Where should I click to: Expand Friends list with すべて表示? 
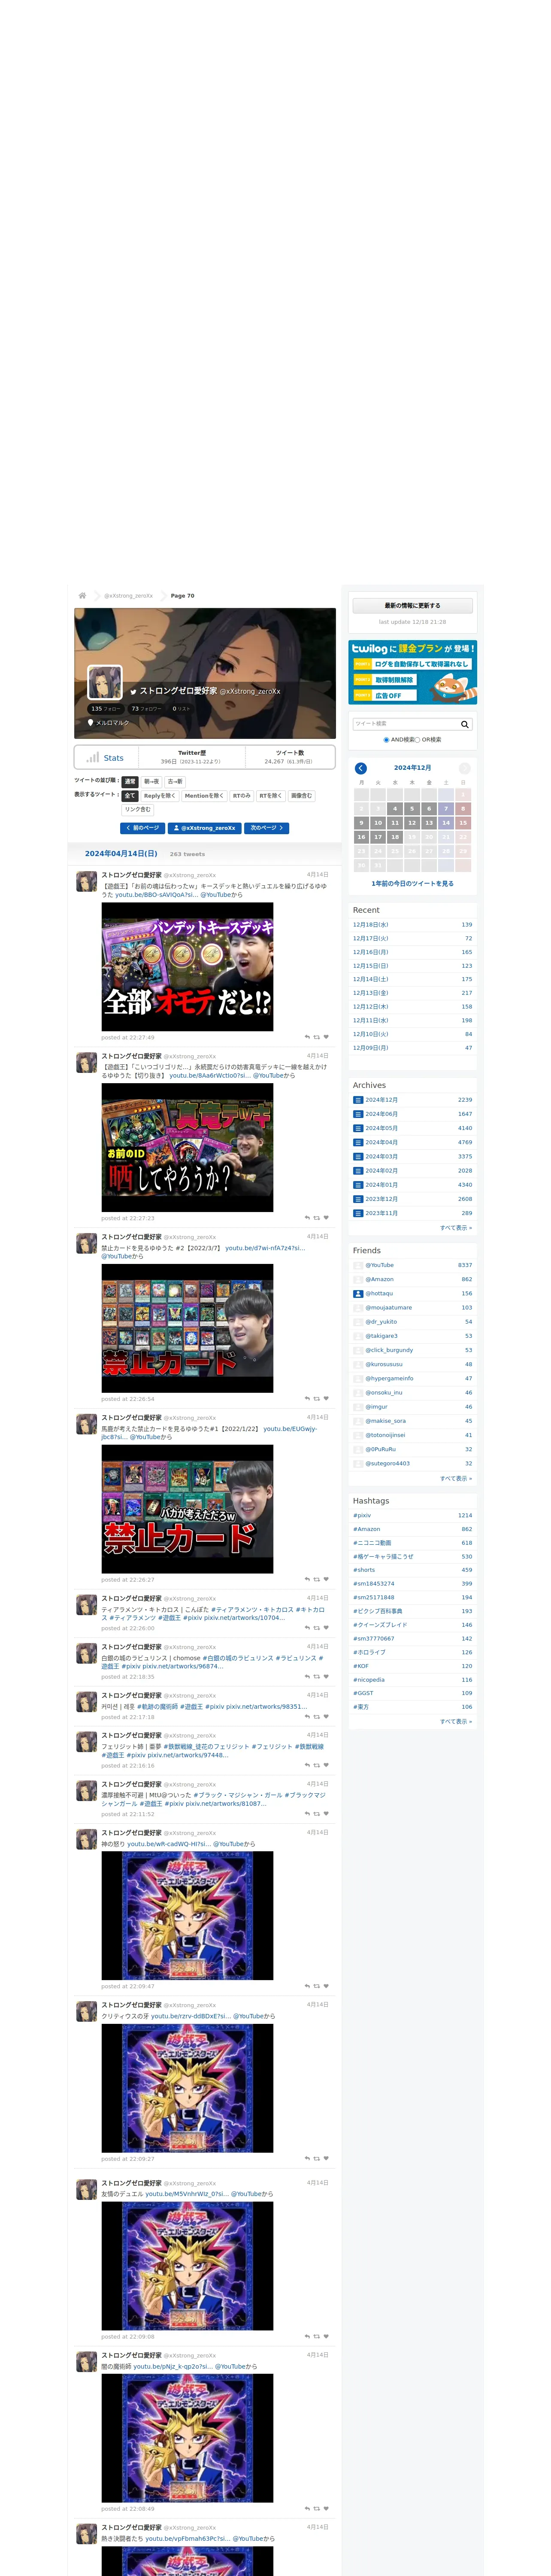456,1478
